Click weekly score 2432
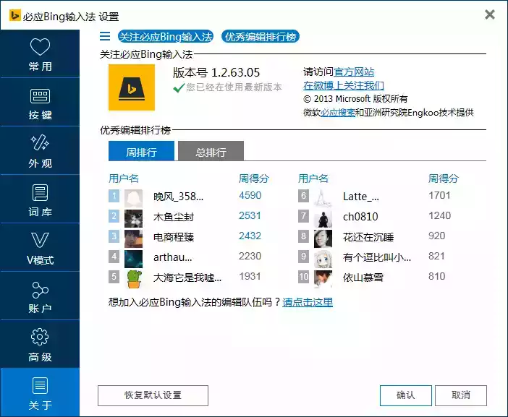508x417 pixels. click(250, 236)
